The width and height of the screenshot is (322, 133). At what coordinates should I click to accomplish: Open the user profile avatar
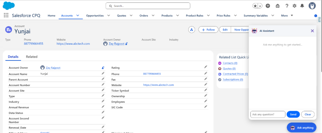pyautogui.click(x=312, y=6)
